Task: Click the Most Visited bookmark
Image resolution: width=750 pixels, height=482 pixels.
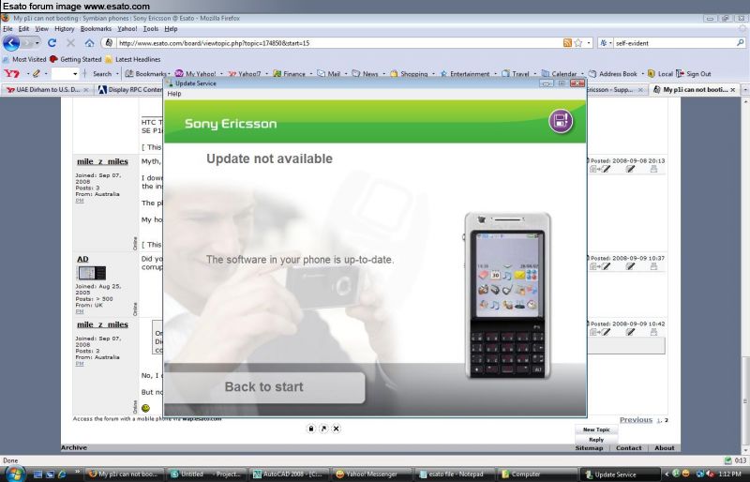Action: (25, 59)
